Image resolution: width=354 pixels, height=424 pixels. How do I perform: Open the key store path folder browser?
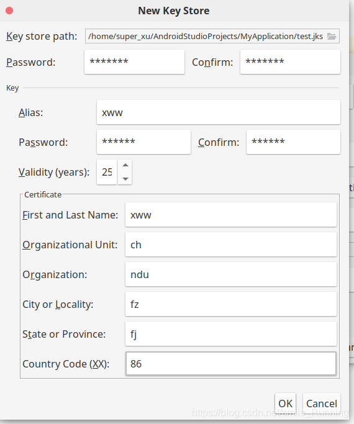point(332,36)
